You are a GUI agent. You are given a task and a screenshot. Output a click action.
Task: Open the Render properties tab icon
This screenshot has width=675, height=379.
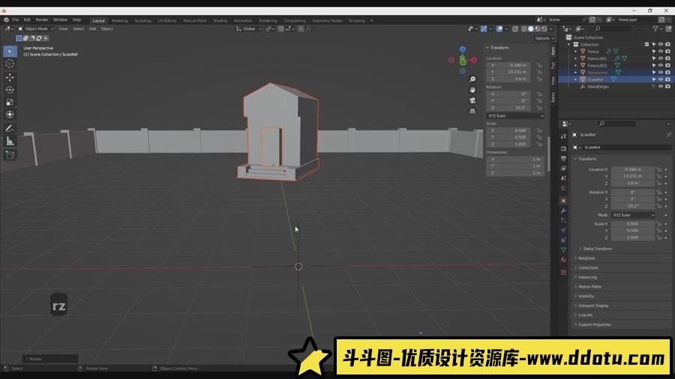pos(563,148)
